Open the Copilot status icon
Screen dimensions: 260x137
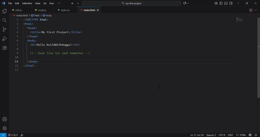point(250,135)
